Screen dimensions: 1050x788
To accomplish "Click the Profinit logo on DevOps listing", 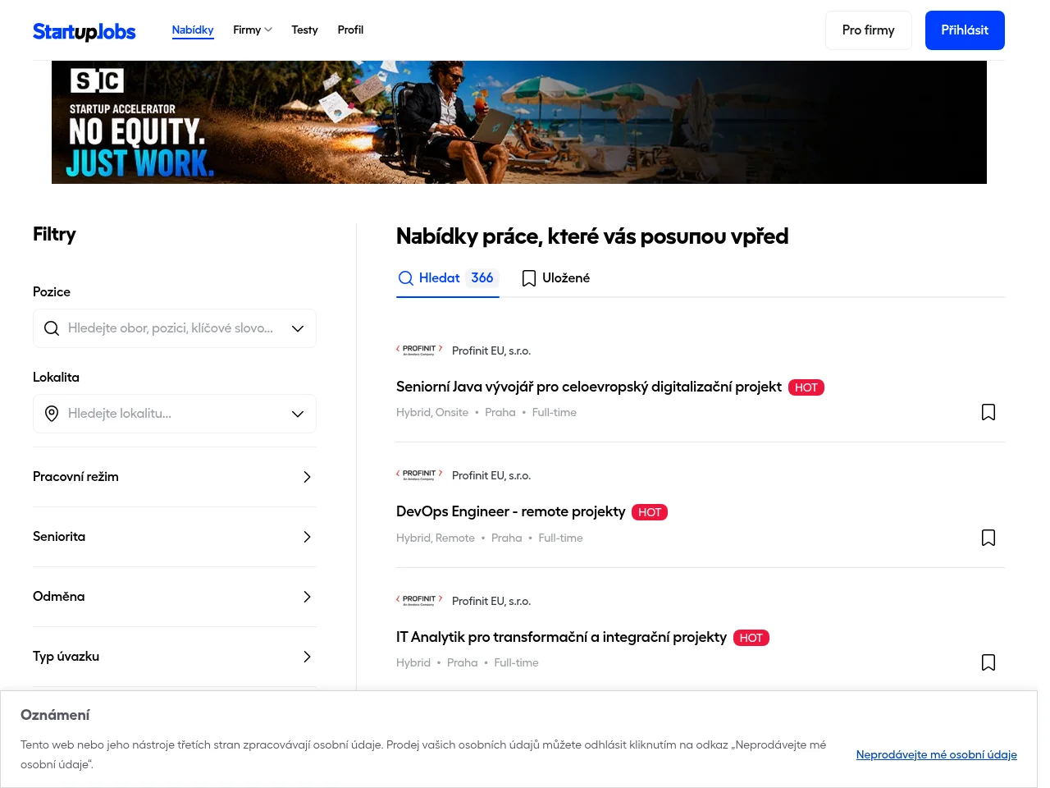I will click(419, 474).
